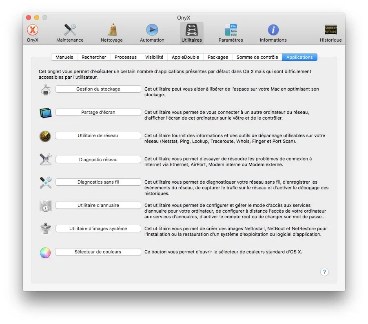Viewport: 368px width, 324px height.
Task: Switch to the Visibilité tab
Action: [154, 57]
